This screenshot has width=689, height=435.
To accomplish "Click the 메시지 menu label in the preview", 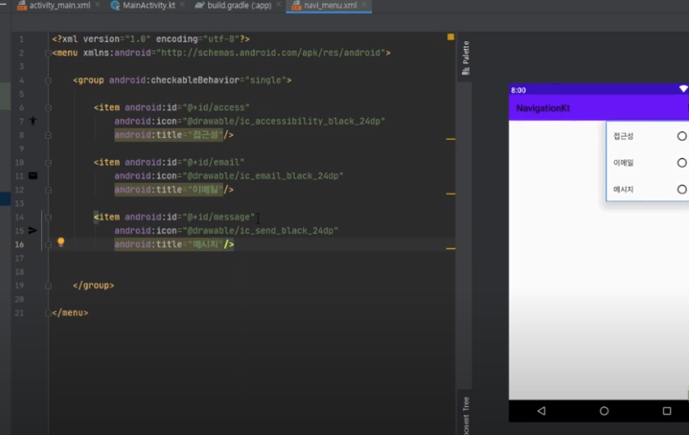I will (x=623, y=190).
